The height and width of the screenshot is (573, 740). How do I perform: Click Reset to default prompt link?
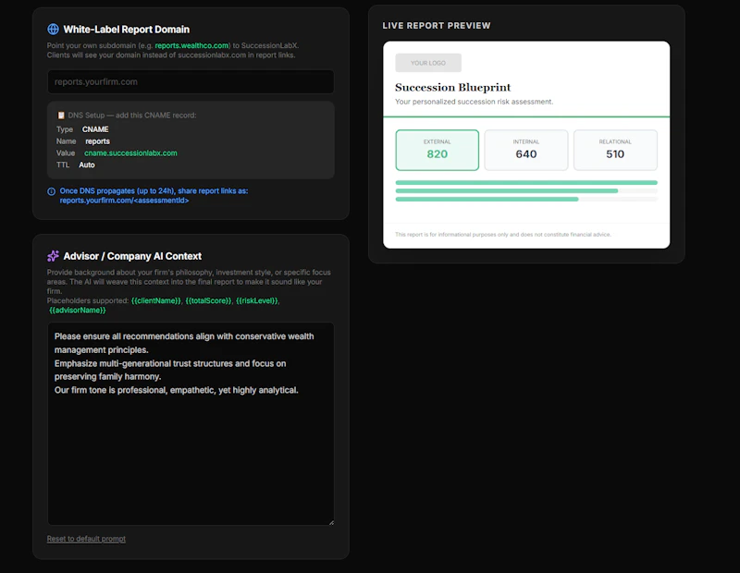[86, 539]
